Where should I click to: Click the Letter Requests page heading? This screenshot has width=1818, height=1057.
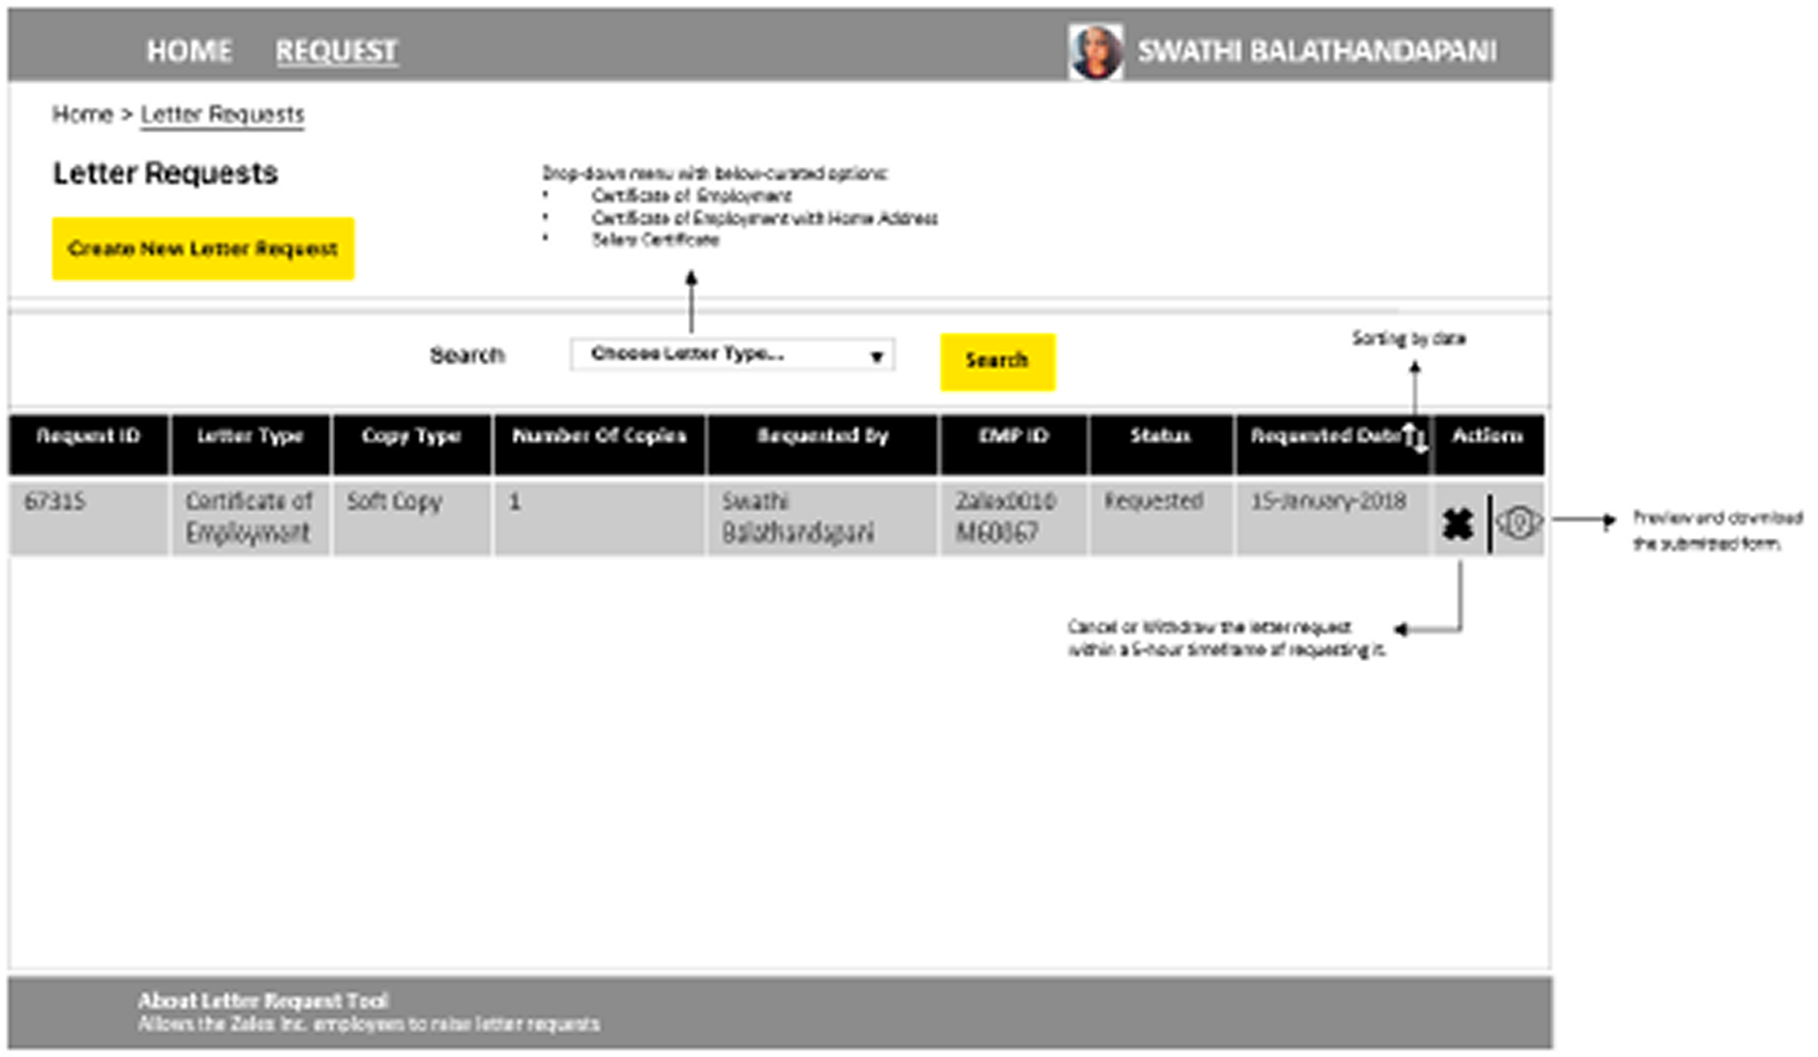[x=165, y=174]
